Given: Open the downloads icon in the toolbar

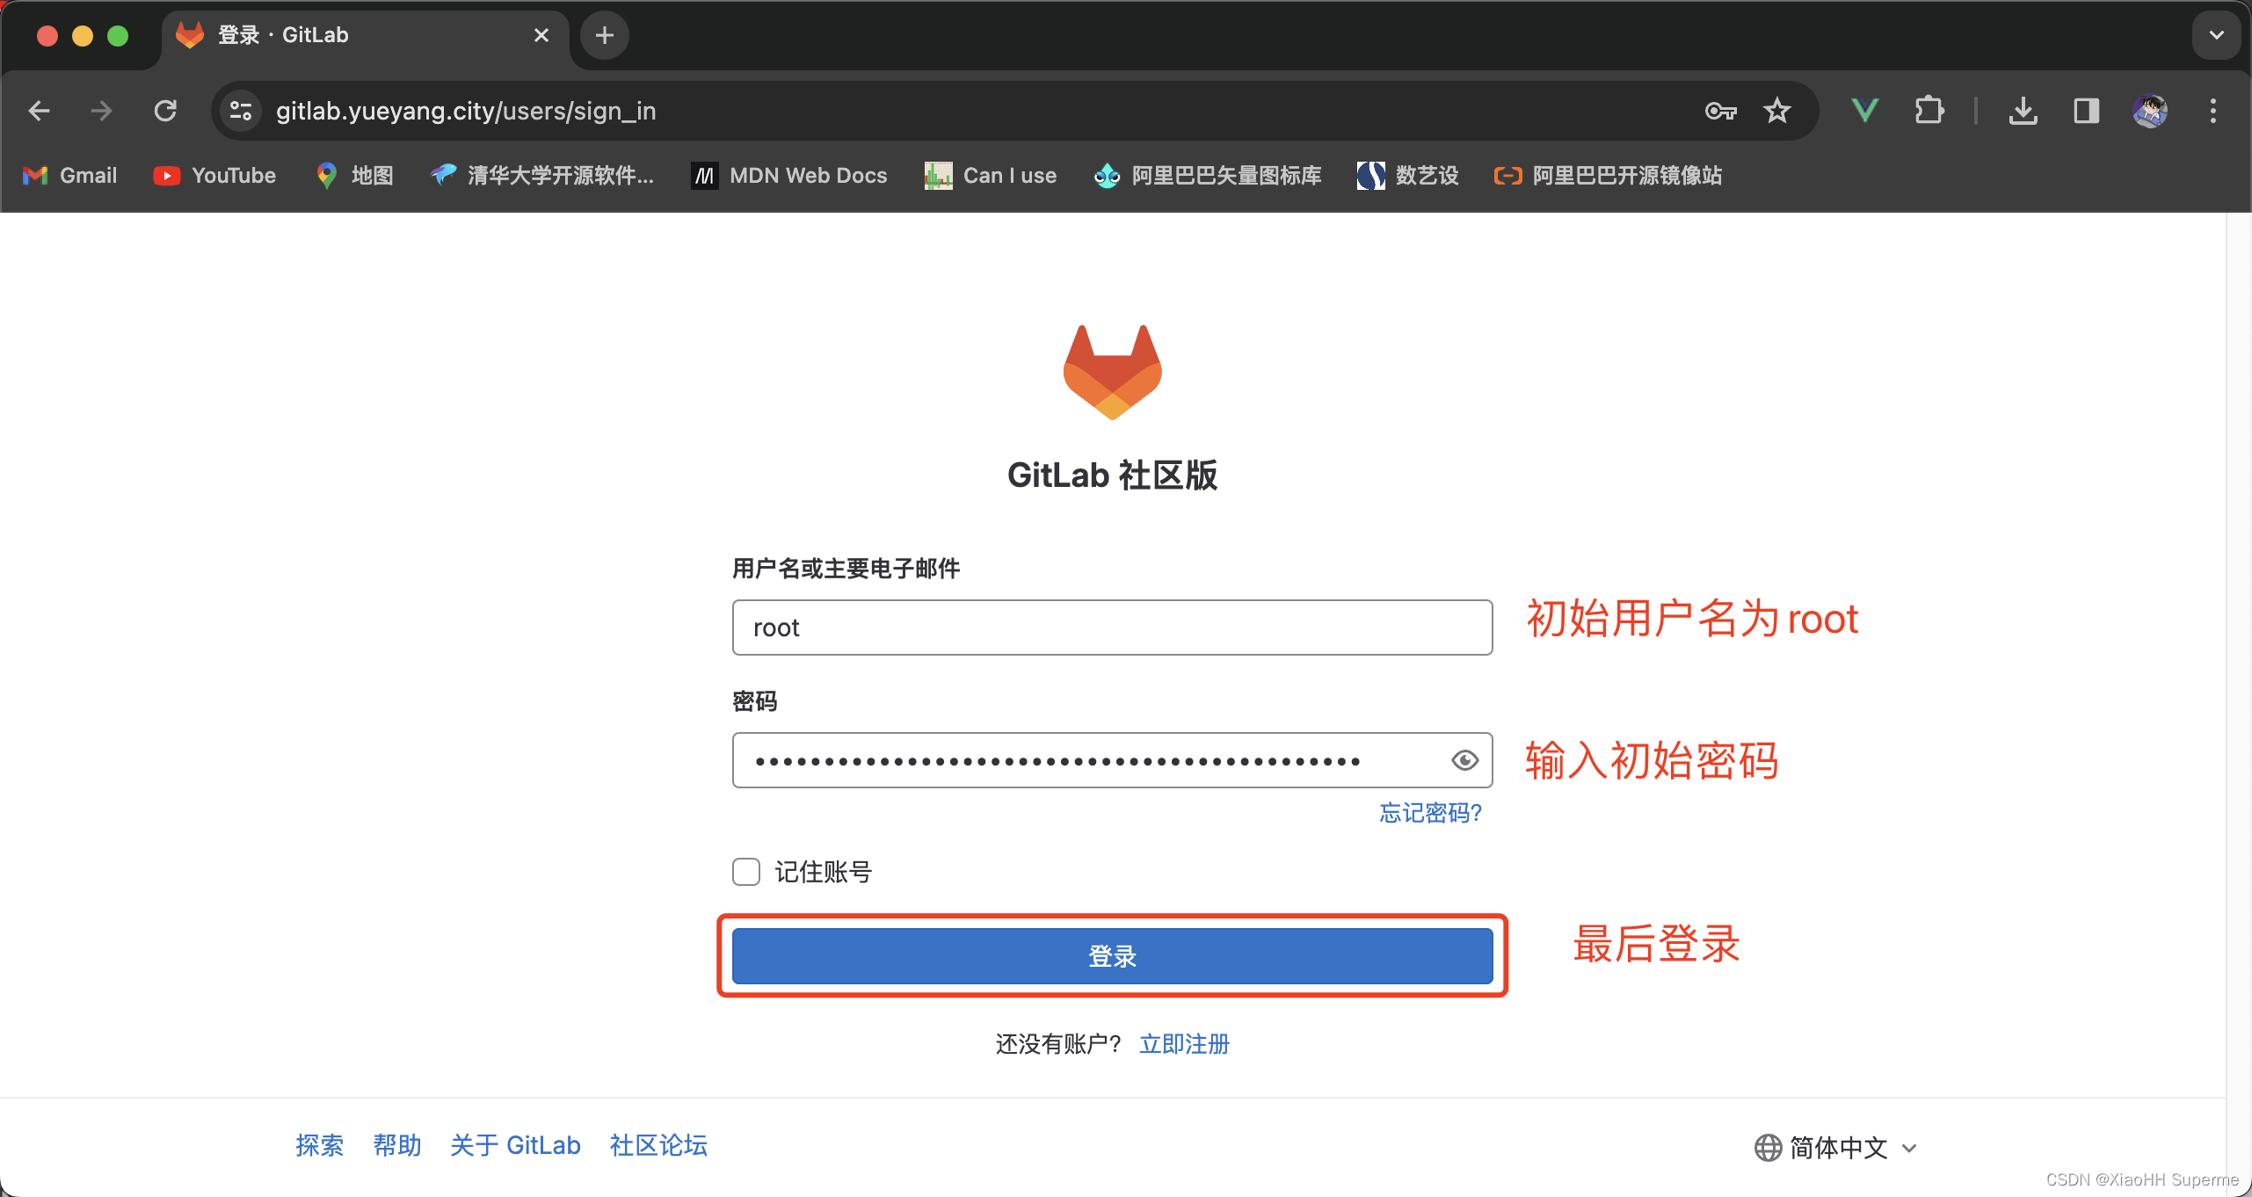Looking at the screenshot, I should pos(2023,111).
